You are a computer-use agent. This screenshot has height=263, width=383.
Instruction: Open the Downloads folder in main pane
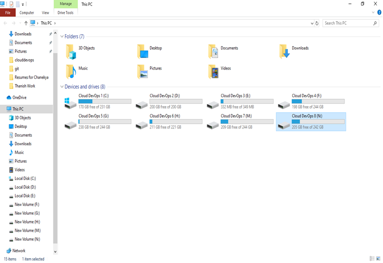pos(285,51)
